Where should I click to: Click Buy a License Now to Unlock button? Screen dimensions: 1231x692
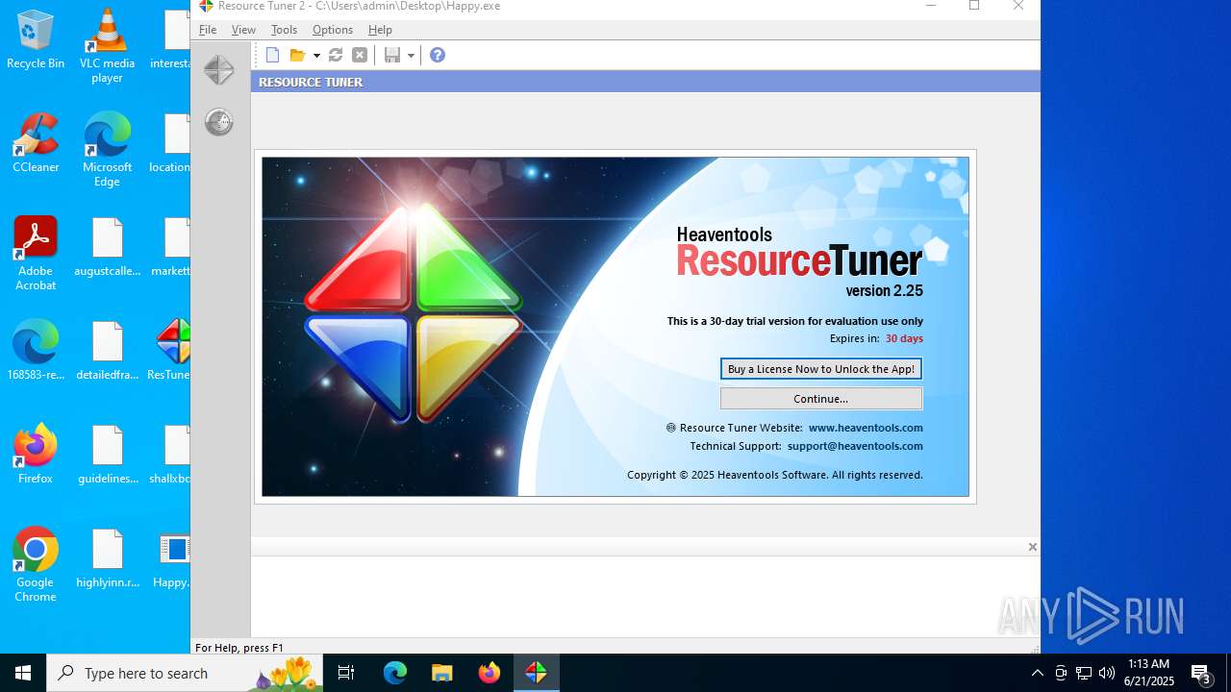[x=821, y=369]
